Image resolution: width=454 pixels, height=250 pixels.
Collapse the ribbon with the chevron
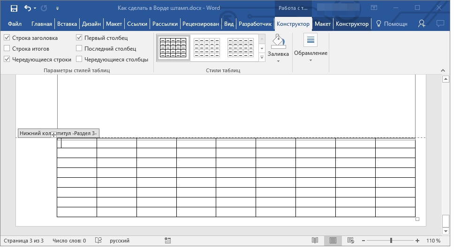coord(442,70)
